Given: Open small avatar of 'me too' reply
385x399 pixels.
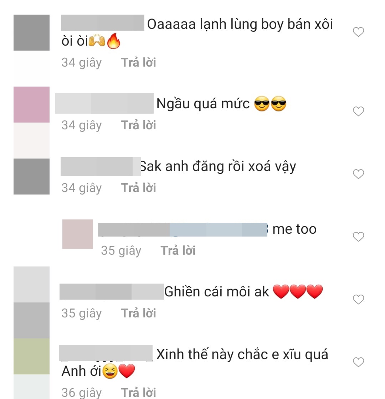Looking at the screenshot, I should (x=78, y=234).
